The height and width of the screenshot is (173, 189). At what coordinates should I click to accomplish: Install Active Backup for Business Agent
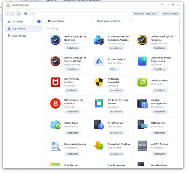coord(116,48)
